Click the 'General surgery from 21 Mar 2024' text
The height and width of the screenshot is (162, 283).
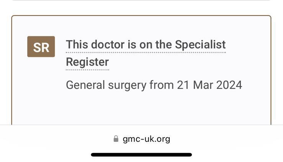(154, 85)
